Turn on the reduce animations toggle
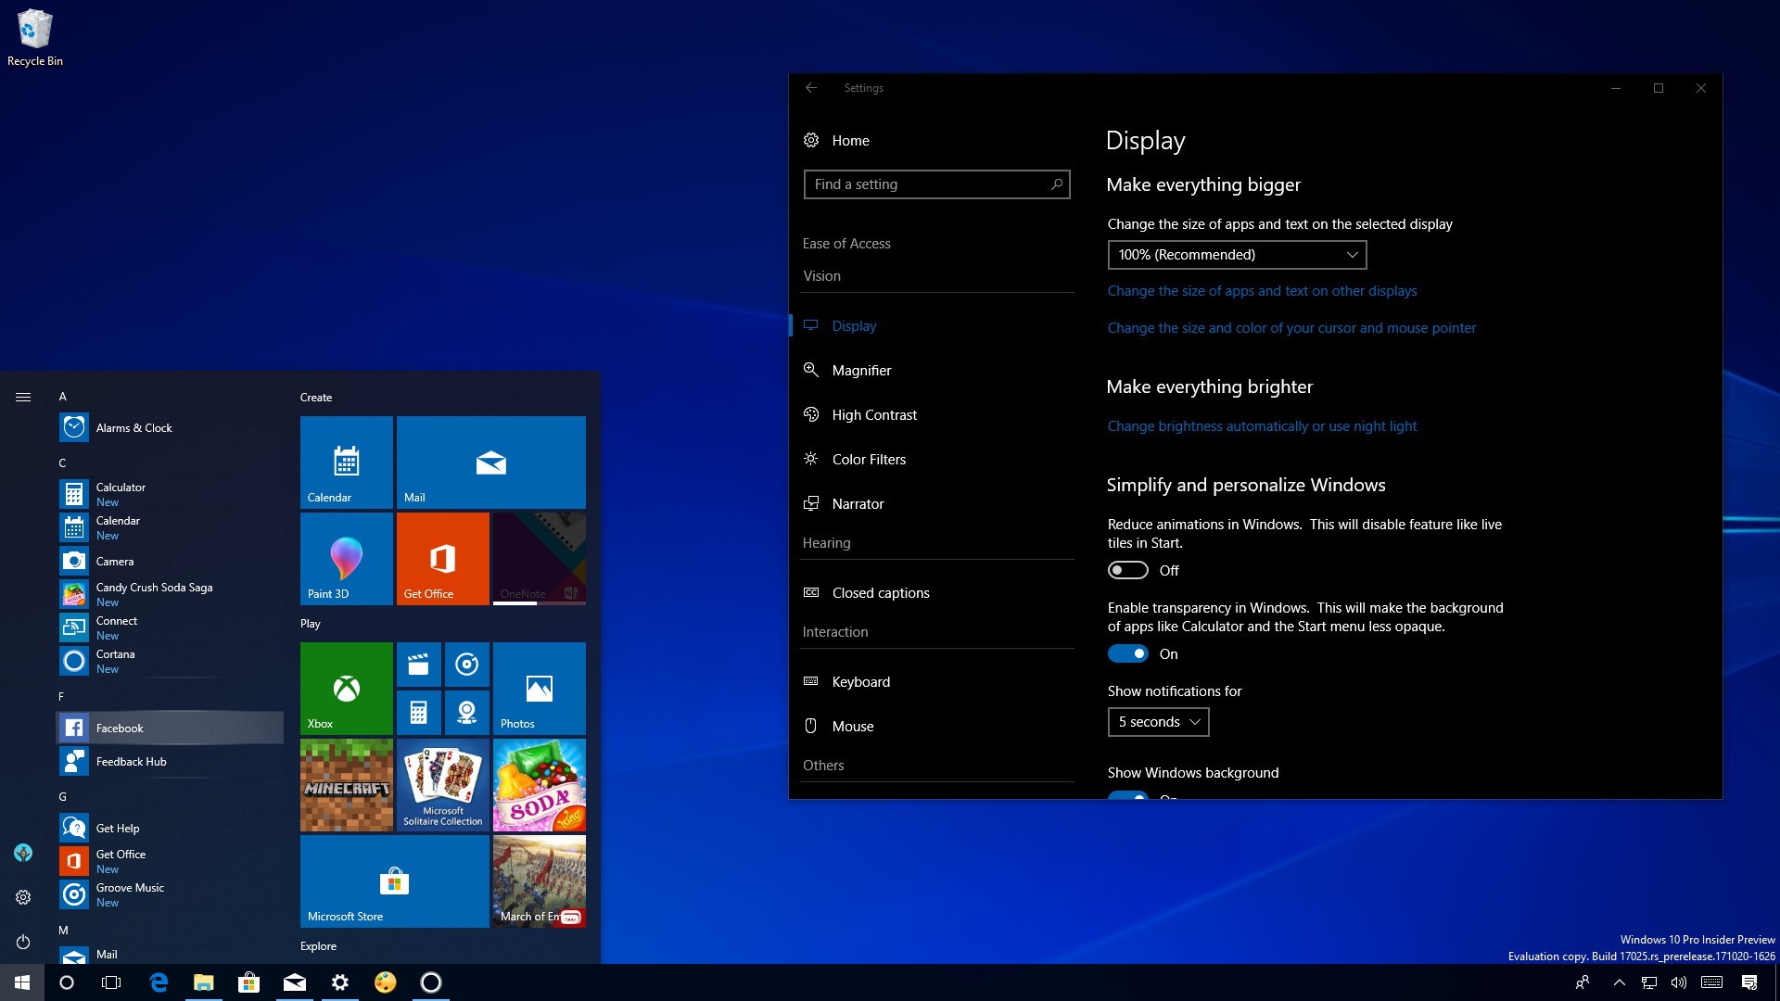This screenshot has width=1780, height=1001. (1127, 570)
